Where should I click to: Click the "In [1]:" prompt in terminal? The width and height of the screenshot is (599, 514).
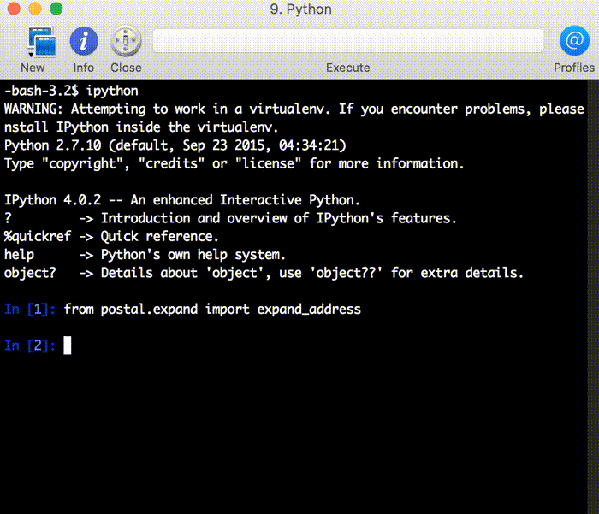pyautogui.click(x=30, y=310)
